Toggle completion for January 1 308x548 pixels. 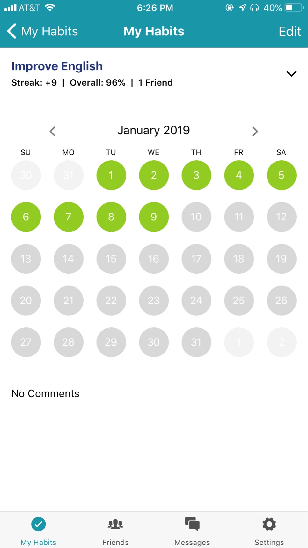click(x=111, y=175)
